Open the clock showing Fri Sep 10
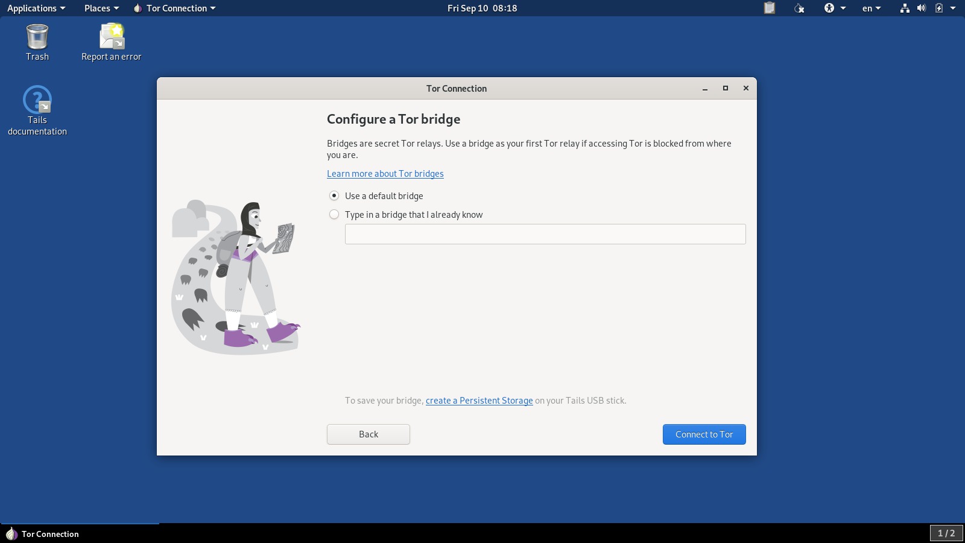This screenshot has height=543, width=965. pos(482,8)
